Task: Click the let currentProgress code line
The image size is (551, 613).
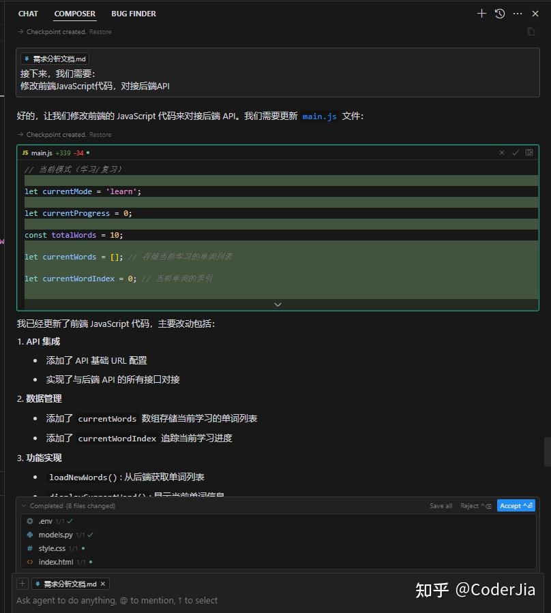Action: coord(78,213)
